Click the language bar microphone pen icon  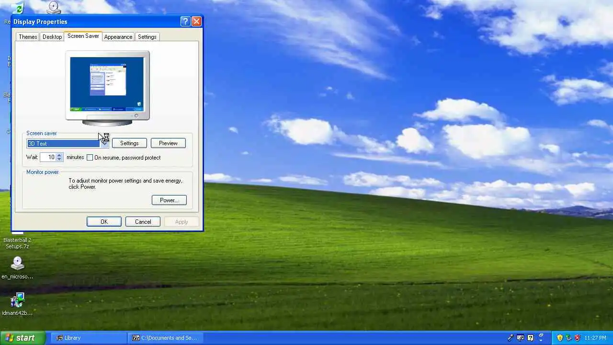coord(511,338)
